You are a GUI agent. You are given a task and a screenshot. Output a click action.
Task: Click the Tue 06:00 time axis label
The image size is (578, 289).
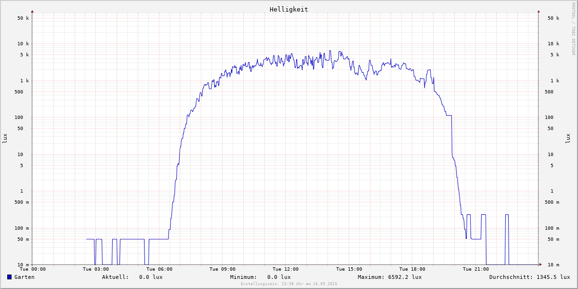pyautogui.click(x=159, y=269)
